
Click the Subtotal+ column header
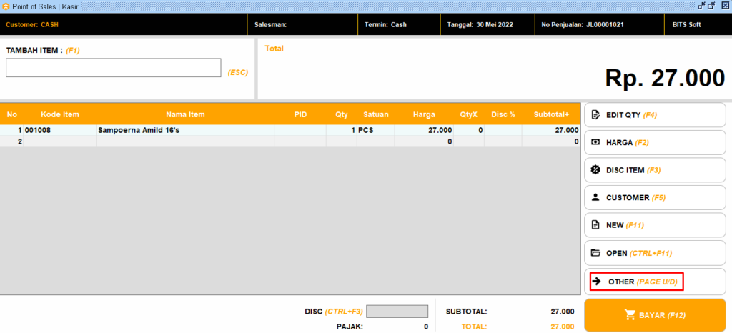point(551,114)
